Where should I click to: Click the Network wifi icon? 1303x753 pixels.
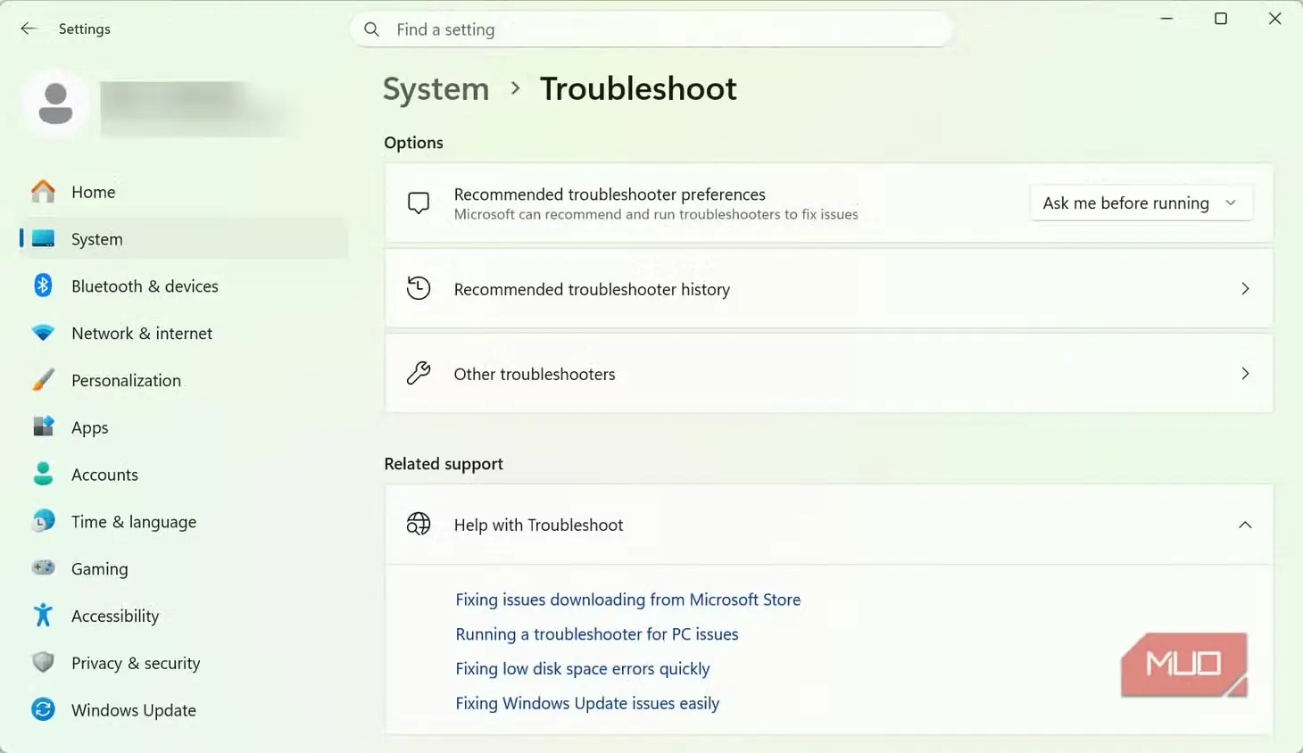(43, 333)
